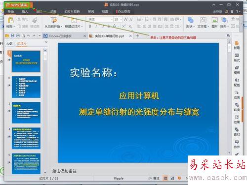This screenshot has height=185, width=247.
Task: Click the 新建 icon in the right sidebar
Action: 237,45
